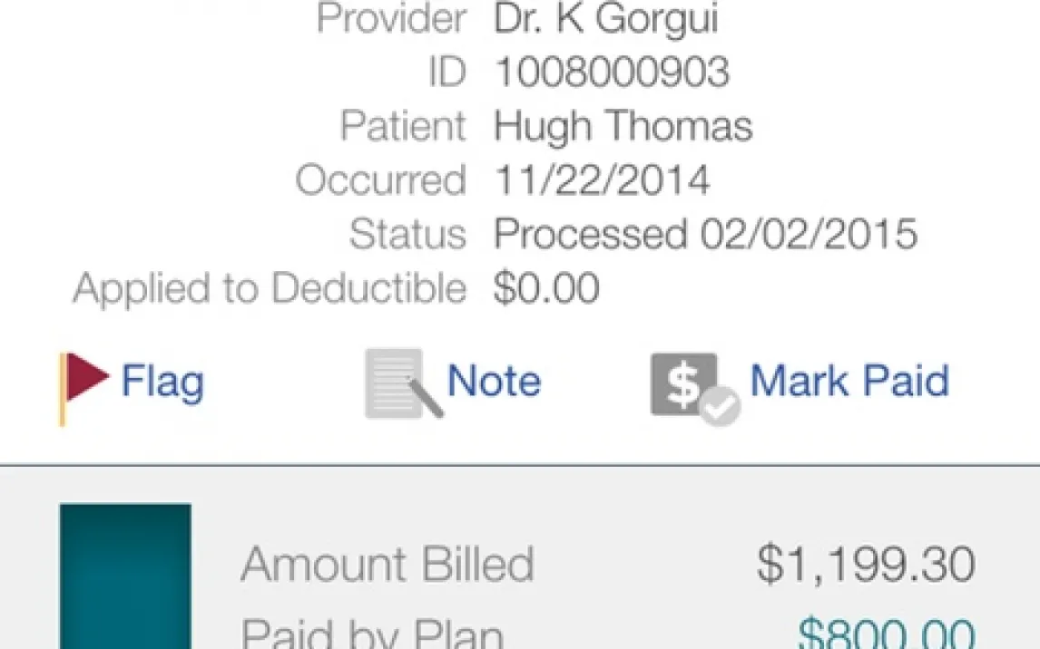Click the Amount Billed label
This screenshot has height=649, width=1040.
388,565
